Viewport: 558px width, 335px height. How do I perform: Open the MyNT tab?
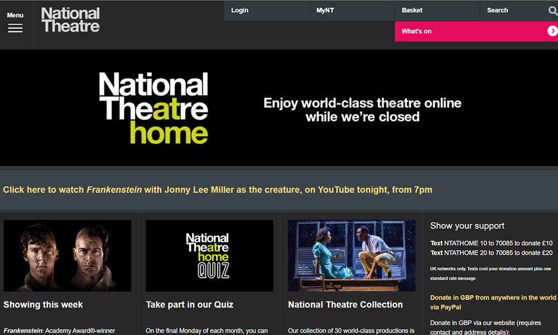tap(352, 10)
